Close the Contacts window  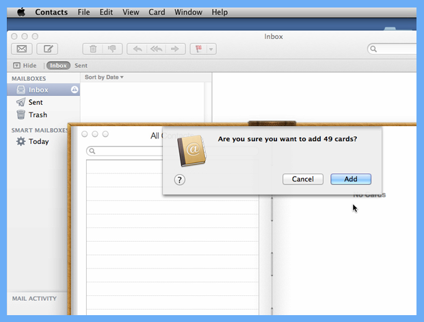point(85,134)
